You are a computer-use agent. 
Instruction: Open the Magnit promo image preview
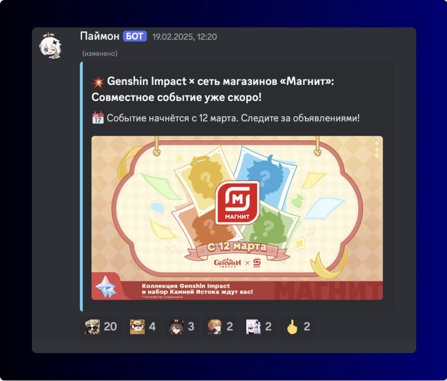pyautogui.click(x=237, y=218)
